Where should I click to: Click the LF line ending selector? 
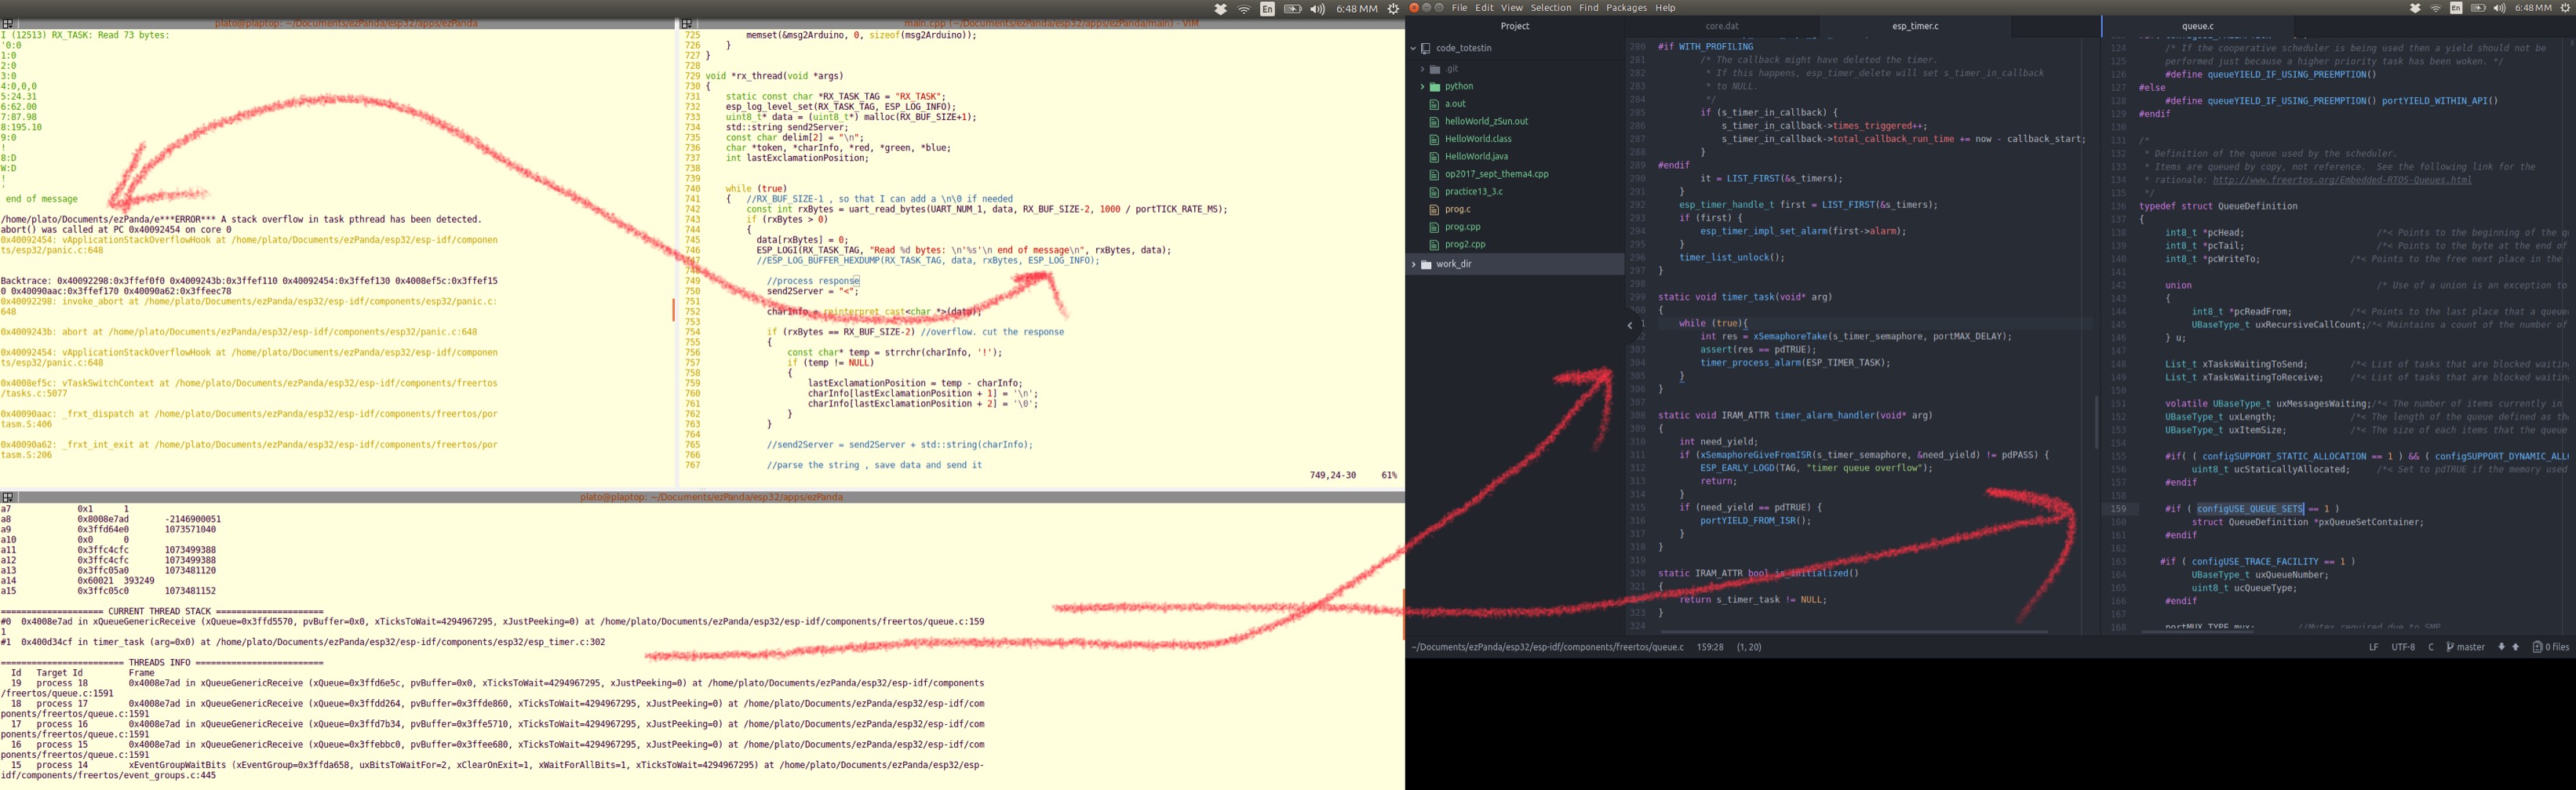pyautogui.click(x=2373, y=647)
